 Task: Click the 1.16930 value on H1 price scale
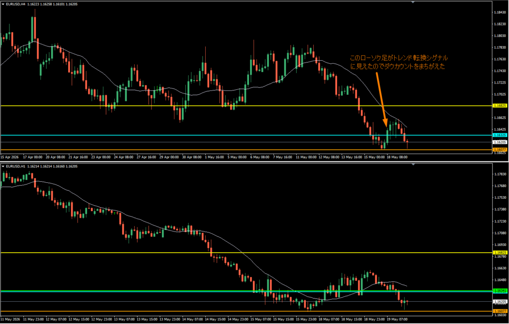click(x=499, y=244)
